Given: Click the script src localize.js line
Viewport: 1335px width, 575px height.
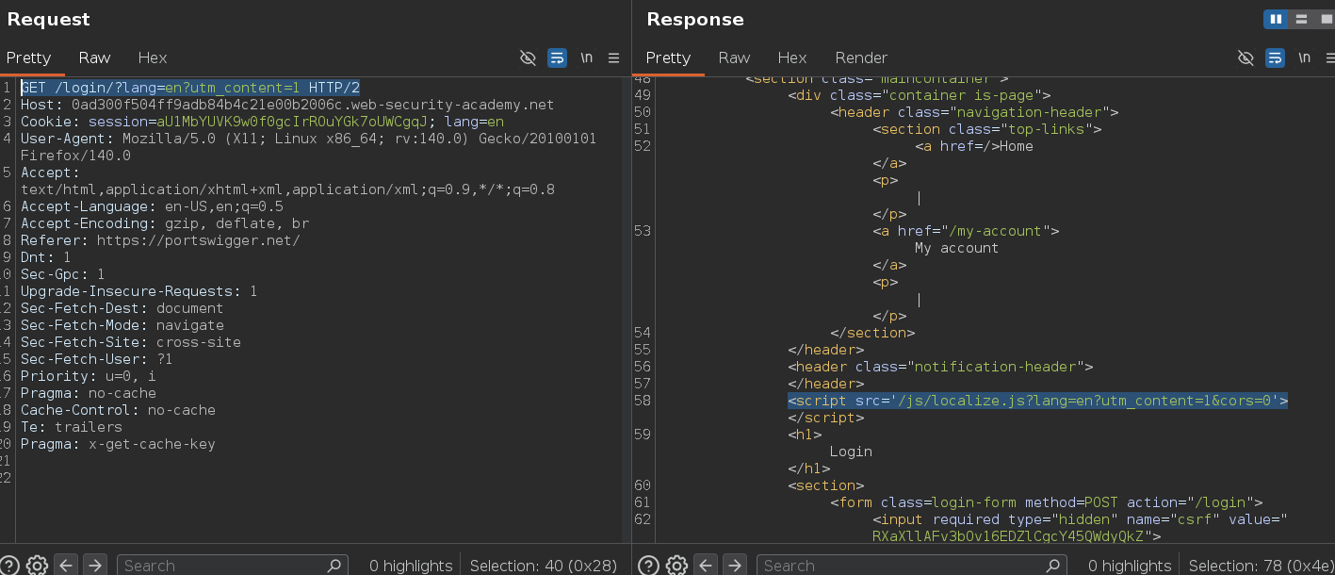Looking at the screenshot, I should point(1037,401).
